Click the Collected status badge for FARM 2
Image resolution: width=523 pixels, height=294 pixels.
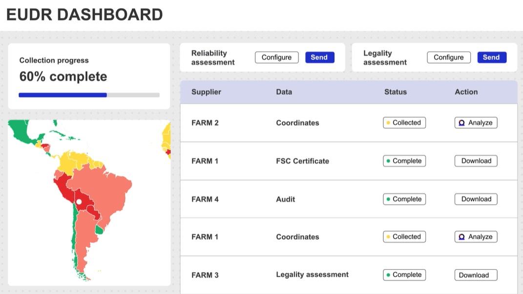pyautogui.click(x=404, y=123)
